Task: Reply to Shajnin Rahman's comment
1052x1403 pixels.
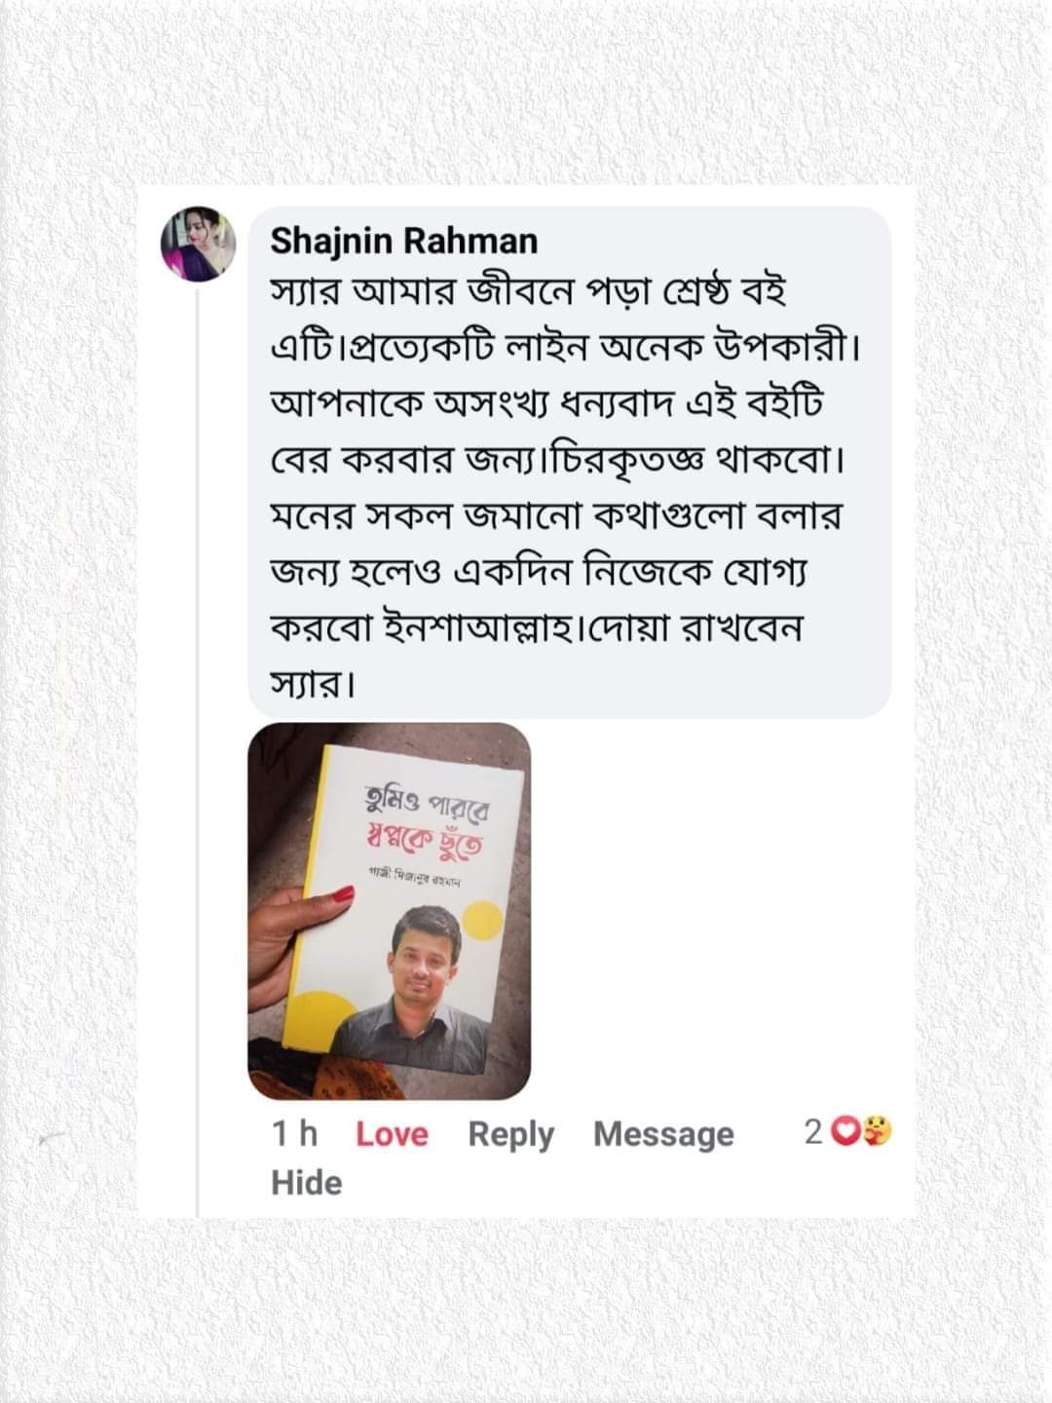Action: 510,1134
